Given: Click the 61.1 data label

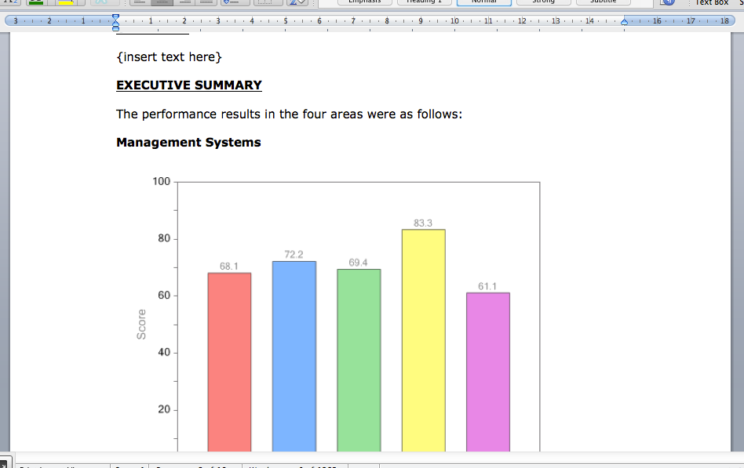Looking at the screenshot, I should (x=487, y=286).
